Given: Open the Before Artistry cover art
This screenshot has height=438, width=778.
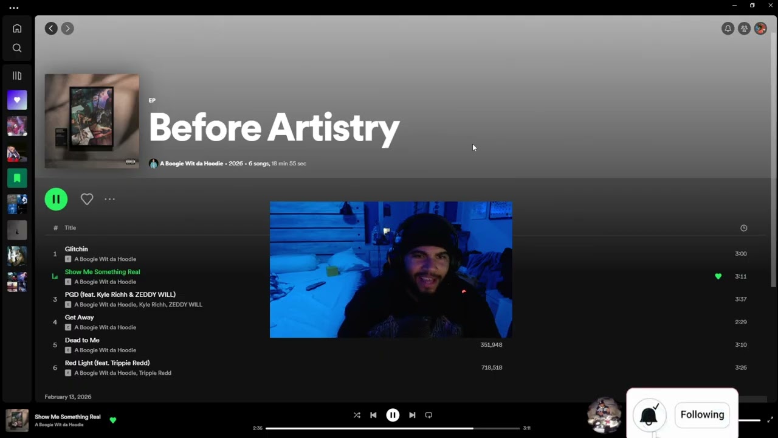Looking at the screenshot, I should point(92,121).
